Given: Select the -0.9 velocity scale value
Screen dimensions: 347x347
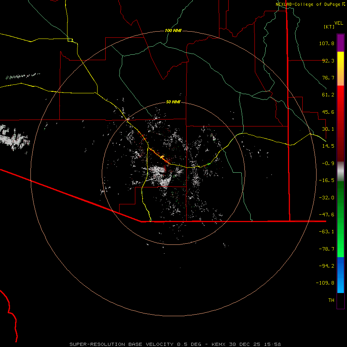Looking at the screenshot, I should [x=328, y=163].
